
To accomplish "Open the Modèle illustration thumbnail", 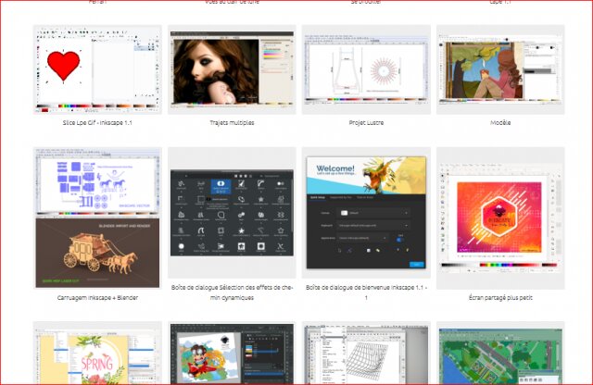I will pyautogui.click(x=500, y=69).
